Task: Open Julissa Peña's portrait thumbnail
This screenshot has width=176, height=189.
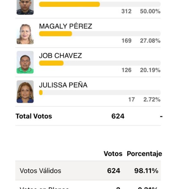Action: [25, 92]
